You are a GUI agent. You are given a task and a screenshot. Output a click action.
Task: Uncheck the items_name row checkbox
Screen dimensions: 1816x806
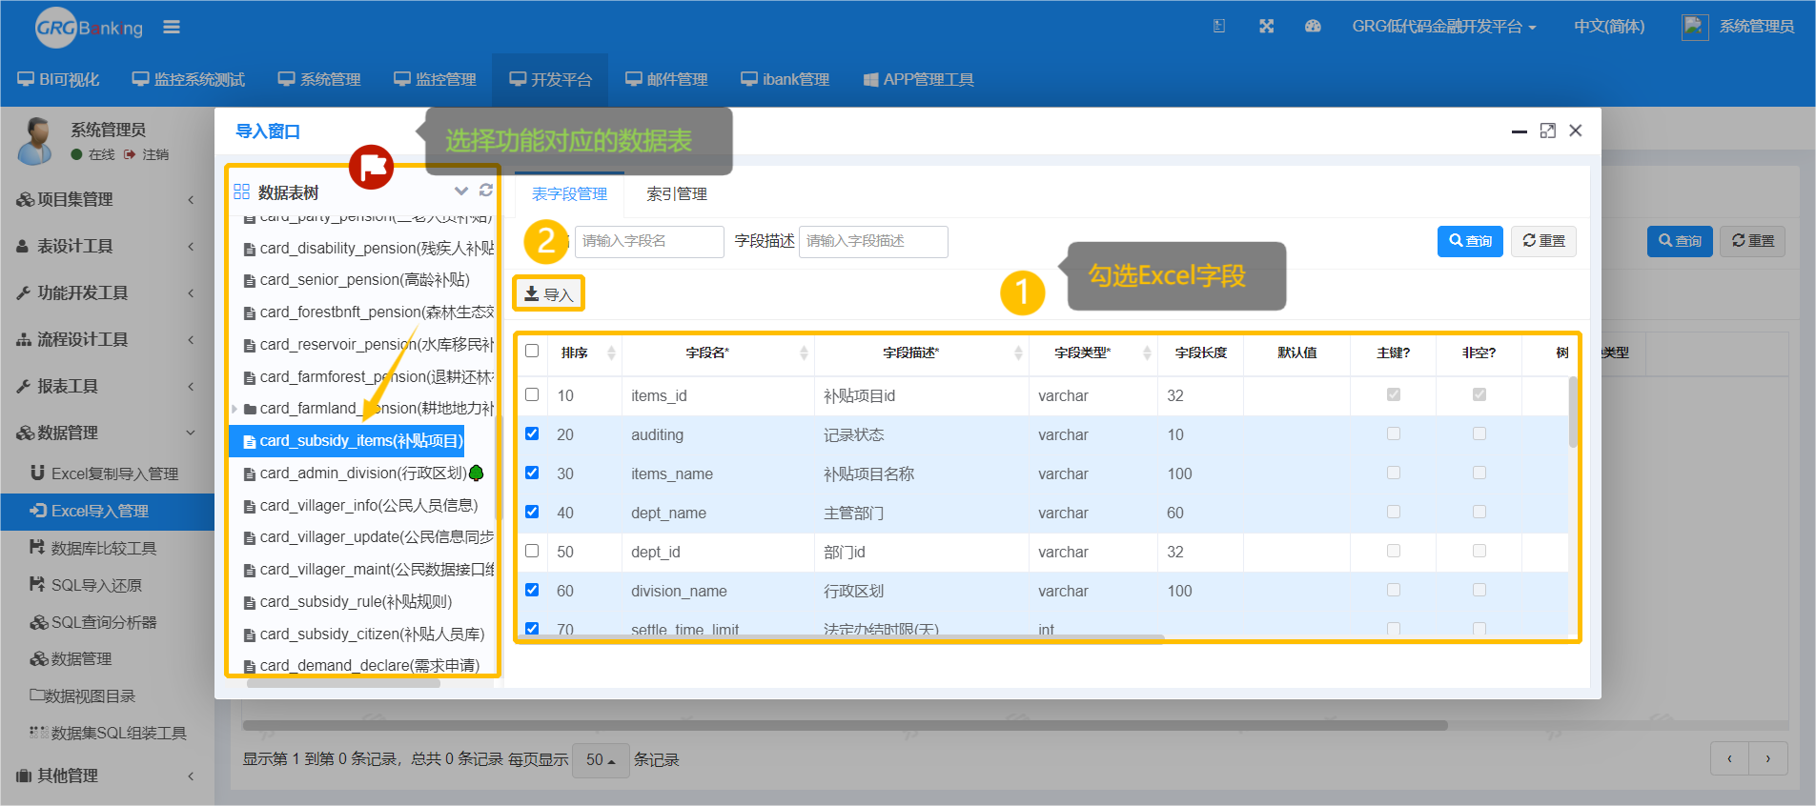pyautogui.click(x=532, y=473)
